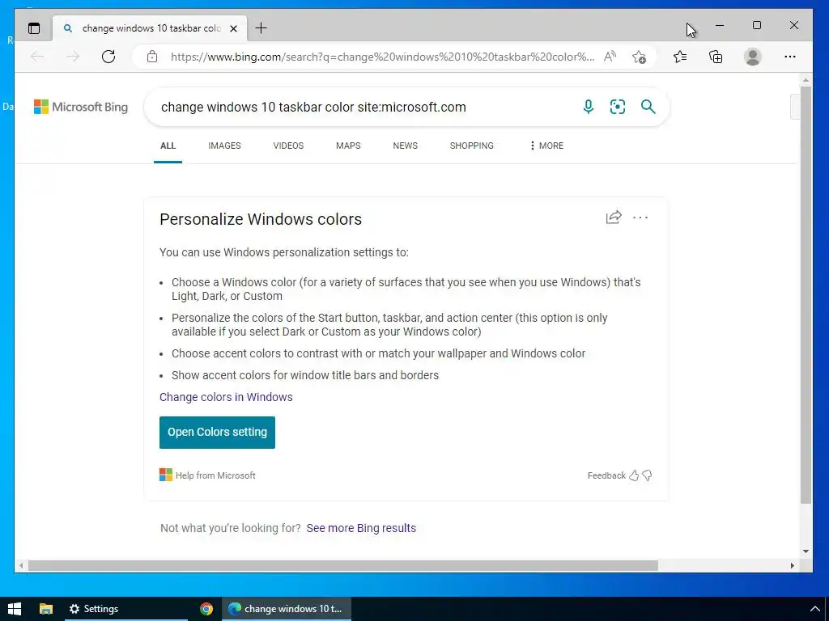Give thumbs down feedback
The image size is (829, 621).
click(647, 475)
